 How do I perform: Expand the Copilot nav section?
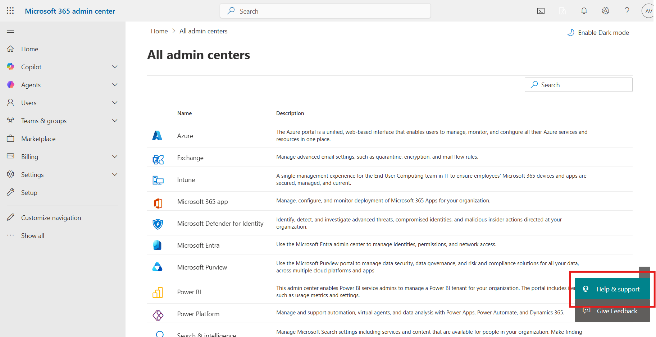click(115, 67)
